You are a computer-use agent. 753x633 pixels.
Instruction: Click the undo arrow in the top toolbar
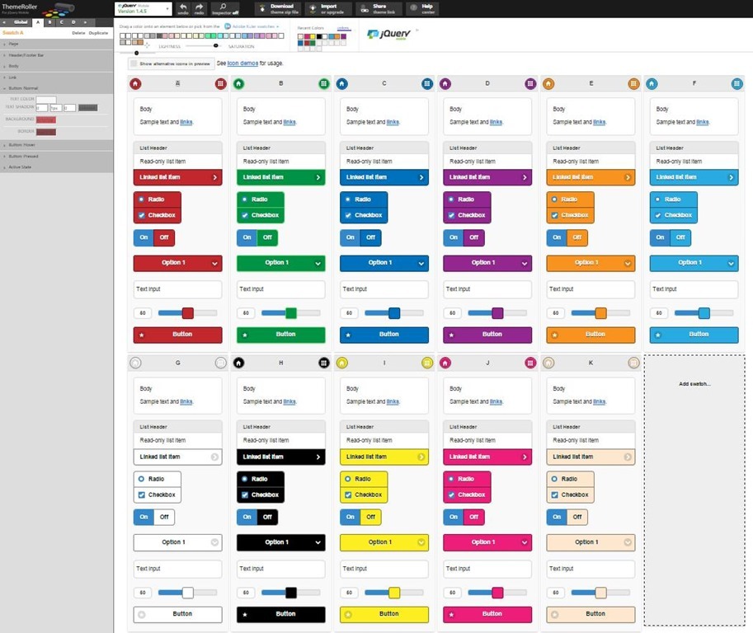point(183,8)
